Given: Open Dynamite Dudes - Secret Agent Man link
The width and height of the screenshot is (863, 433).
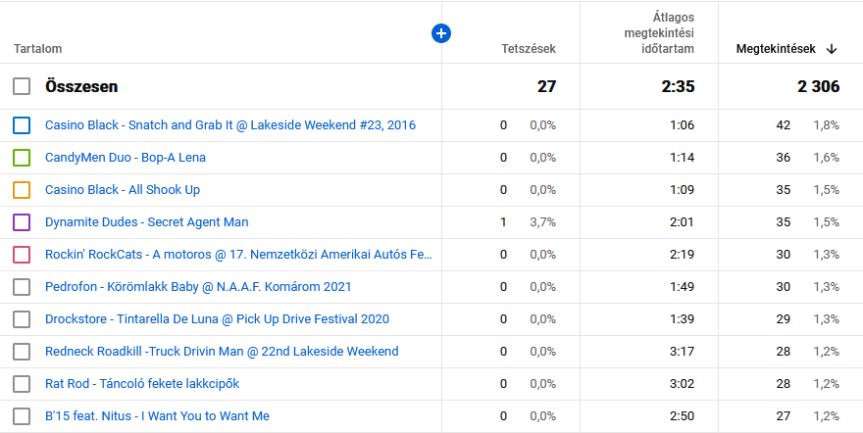Looking at the screenshot, I should [x=146, y=222].
